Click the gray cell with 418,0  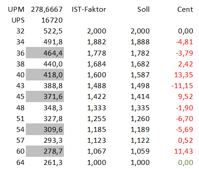(45, 75)
